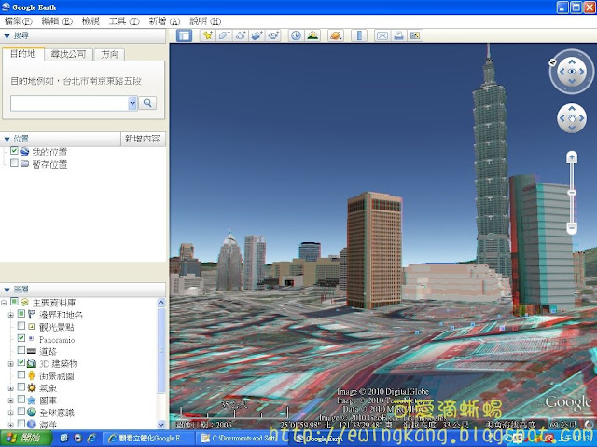Collapse the 搜尋 panel triangle

pyautogui.click(x=7, y=36)
